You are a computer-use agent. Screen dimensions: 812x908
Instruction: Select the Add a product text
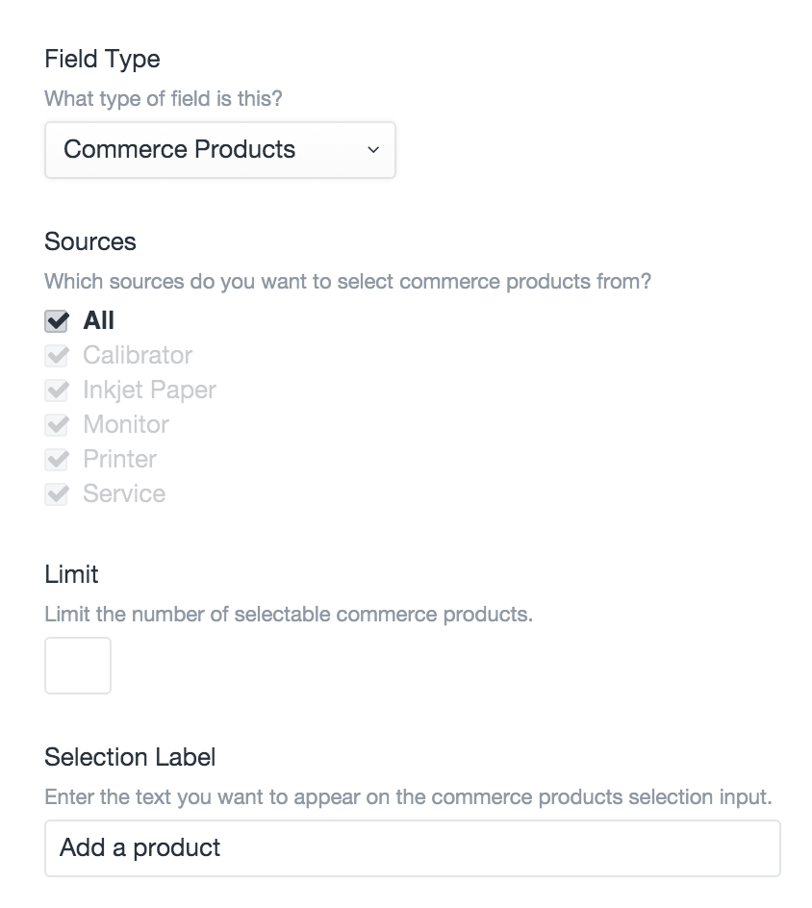[140, 847]
